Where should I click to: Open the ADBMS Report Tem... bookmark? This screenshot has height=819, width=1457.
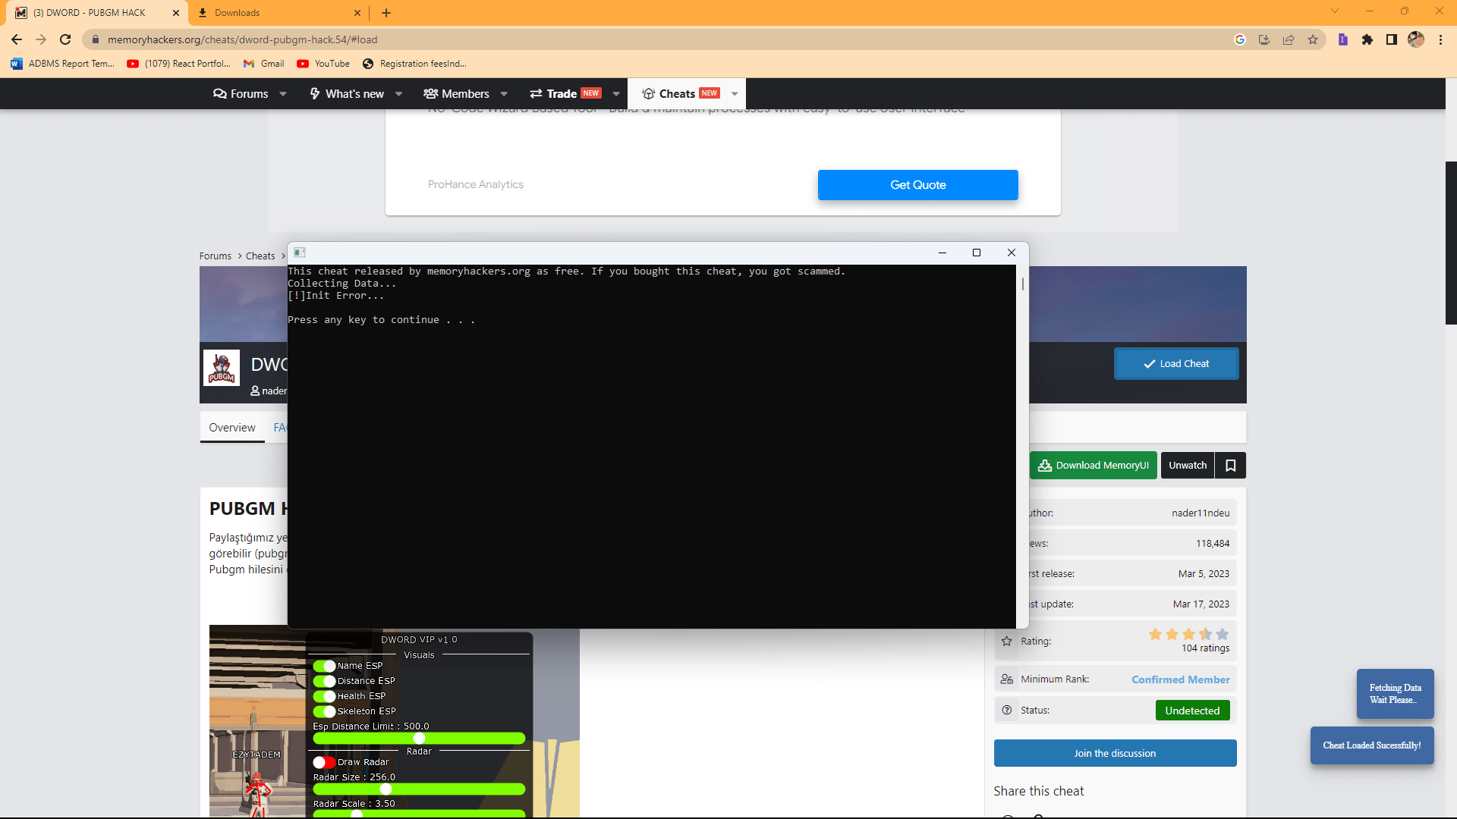tap(63, 64)
